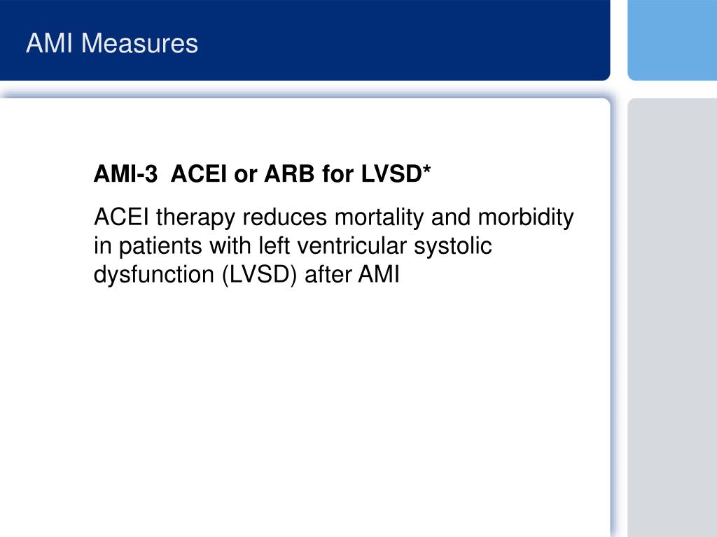Click ACEI at start of body paragraph
Image resolution: width=717 pixels, height=537 pixels.
[121, 217]
